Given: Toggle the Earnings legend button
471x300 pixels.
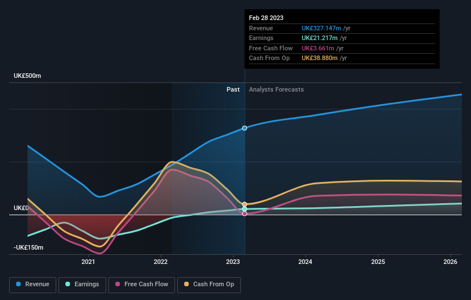Looking at the screenshot, I should 82,285.
